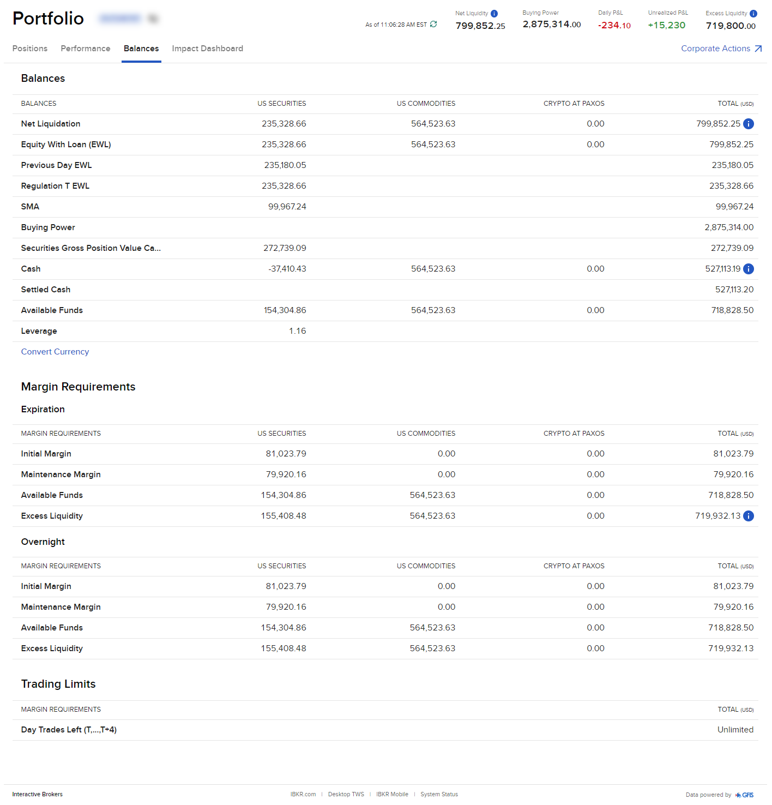Screen dimensions: 772x805
Task: Switch to the Positions tab
Action: (x=30, y=49)
